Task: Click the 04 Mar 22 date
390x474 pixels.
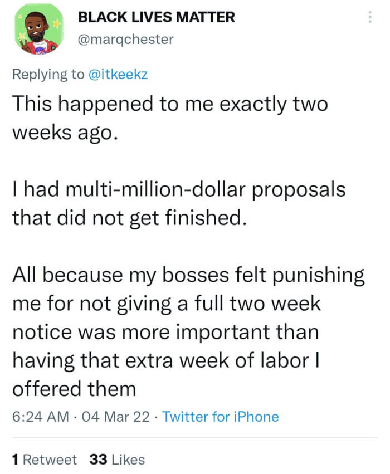Action: pos(115,416)
